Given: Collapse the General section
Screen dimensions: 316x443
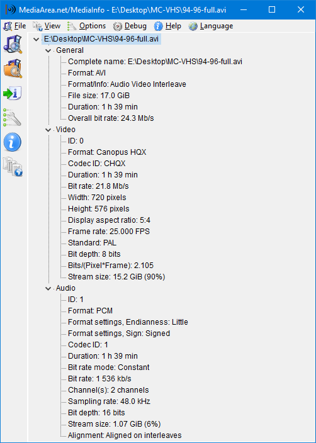Looking at the screenshot, I should point(48,50).
